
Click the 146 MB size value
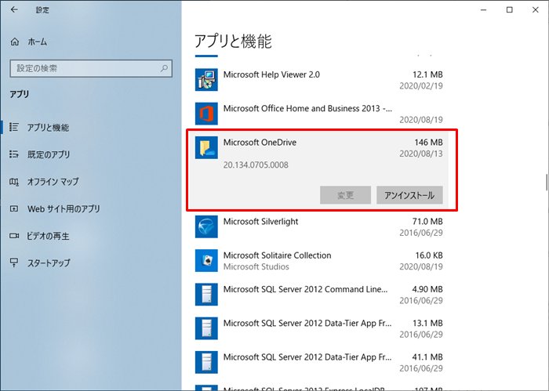coord(428,143)
